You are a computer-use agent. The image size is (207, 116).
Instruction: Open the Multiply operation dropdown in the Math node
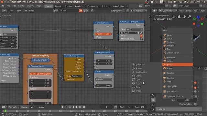tap(103, 79)
